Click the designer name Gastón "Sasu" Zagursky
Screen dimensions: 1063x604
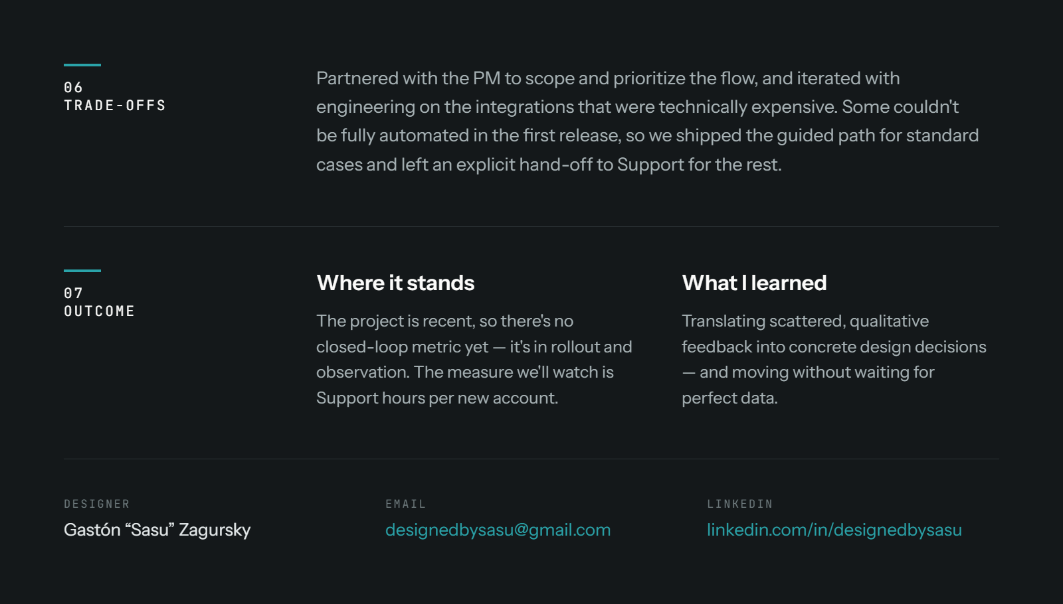[157, 530]
